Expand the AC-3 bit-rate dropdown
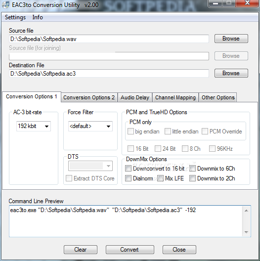The width and height of the screenshot is (260, 261). click(46, 127)
